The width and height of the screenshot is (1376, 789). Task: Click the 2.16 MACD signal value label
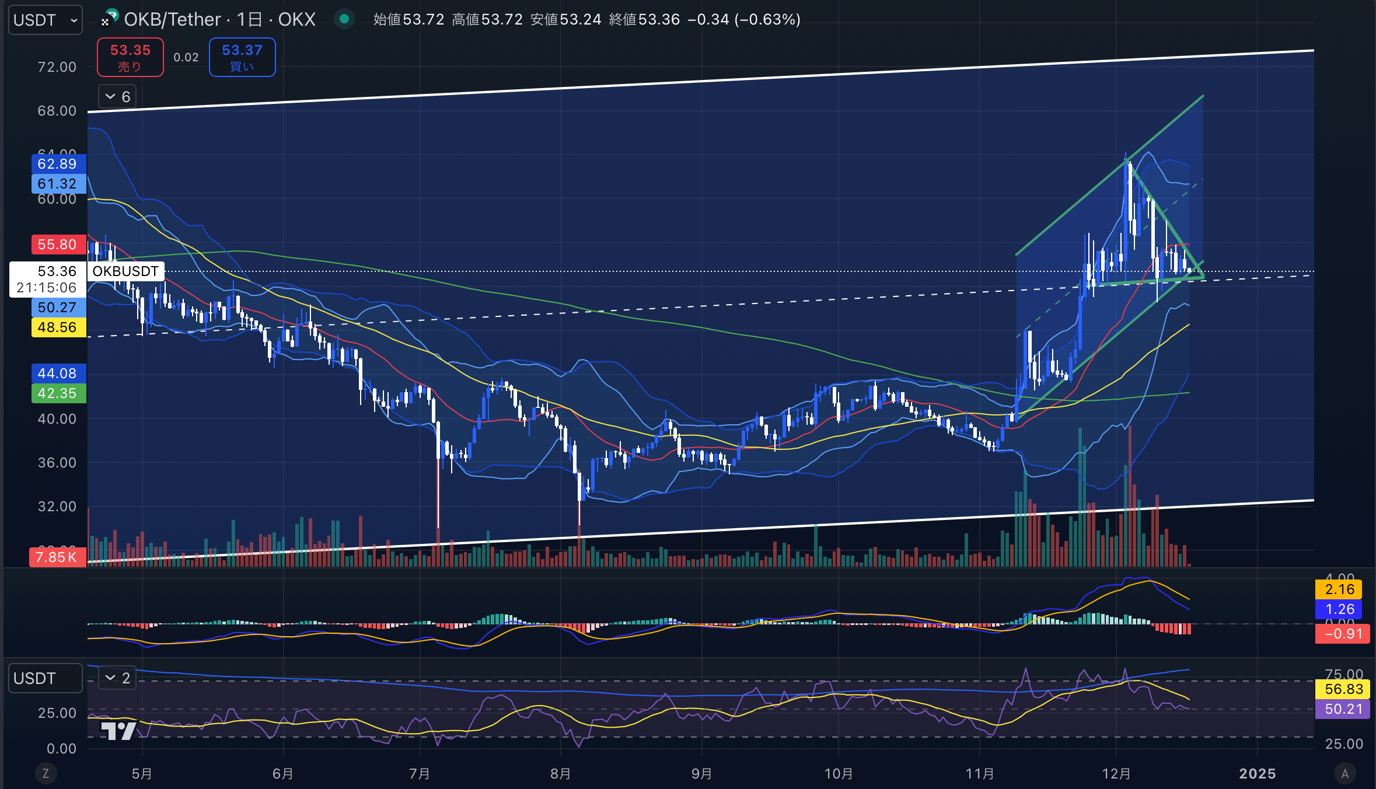(1339, 589)
